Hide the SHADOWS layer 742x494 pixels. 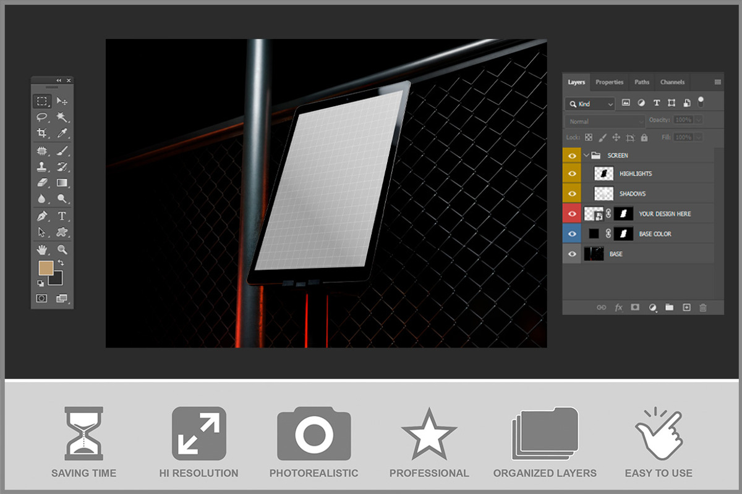[x=572, y=193]
